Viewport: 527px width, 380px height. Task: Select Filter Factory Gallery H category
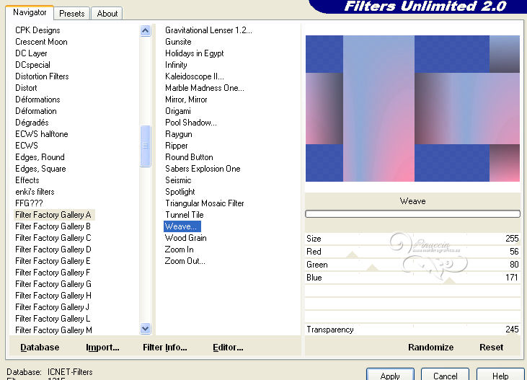pyautogui.click(x=53, y=295)
